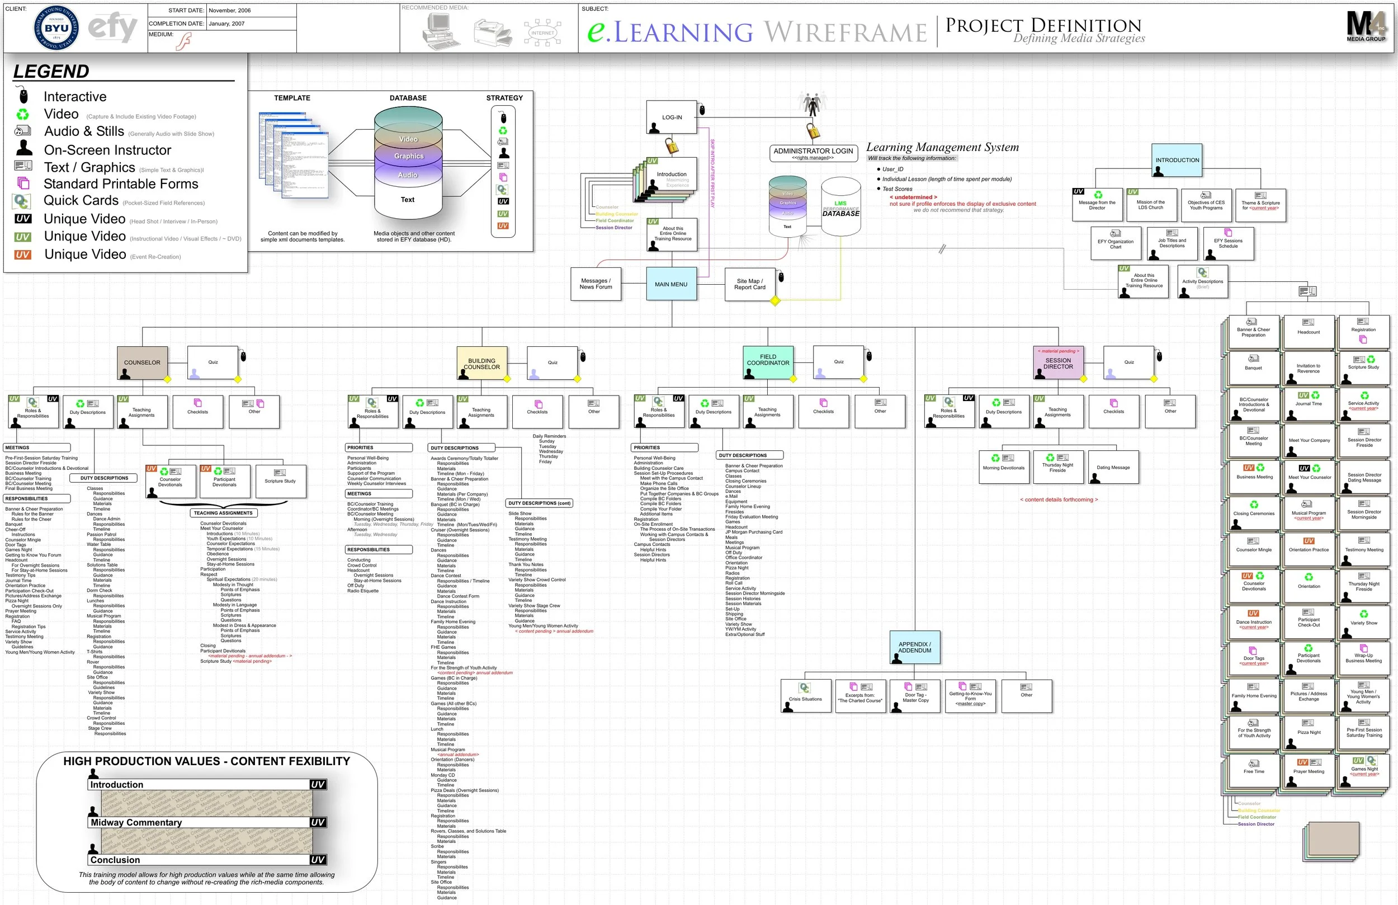Click the M4 Media Group logo
1398x905 pixels.
(x=1366, y=26)
